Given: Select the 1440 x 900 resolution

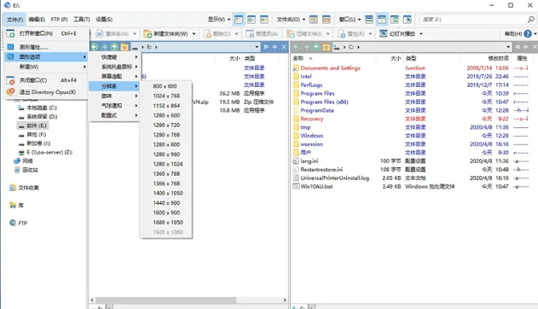Looking at the screenshot, I should [165, 203].
